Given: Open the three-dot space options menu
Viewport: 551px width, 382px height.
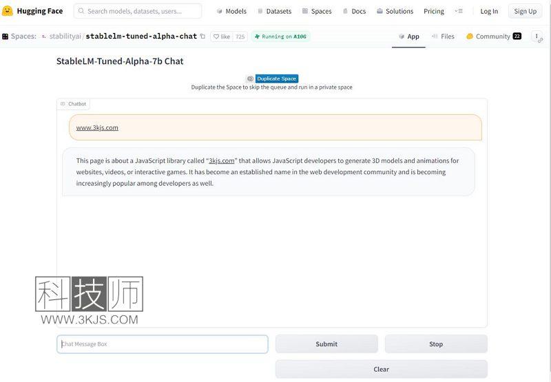Looking at the screenshot, I should [537, 36].
